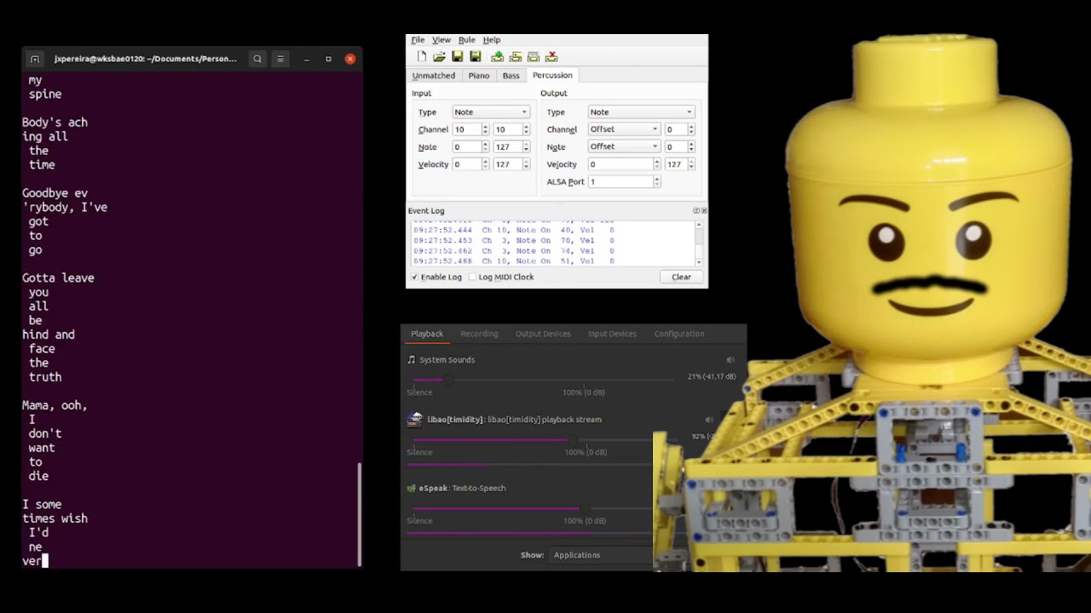This screenshot has height=613, width=1091.
Task: Click the ALSA Port spin box
Action: point(624,181)
